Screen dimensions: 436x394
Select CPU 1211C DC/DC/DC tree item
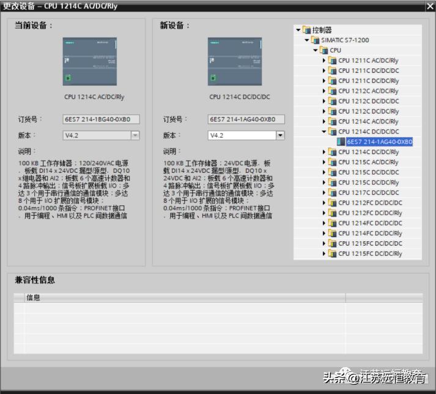(x=369, y=71)
